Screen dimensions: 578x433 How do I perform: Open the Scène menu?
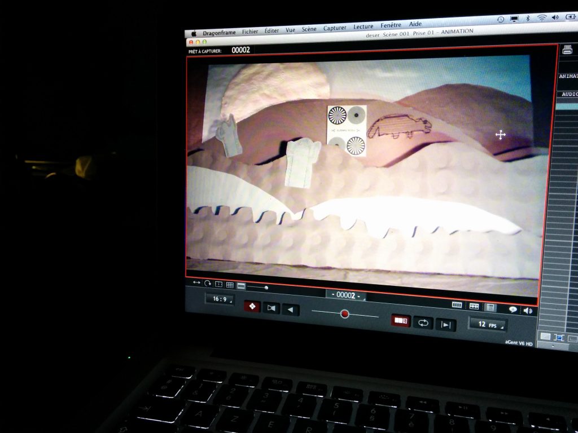pyautogui.click(x=309, y=29)
